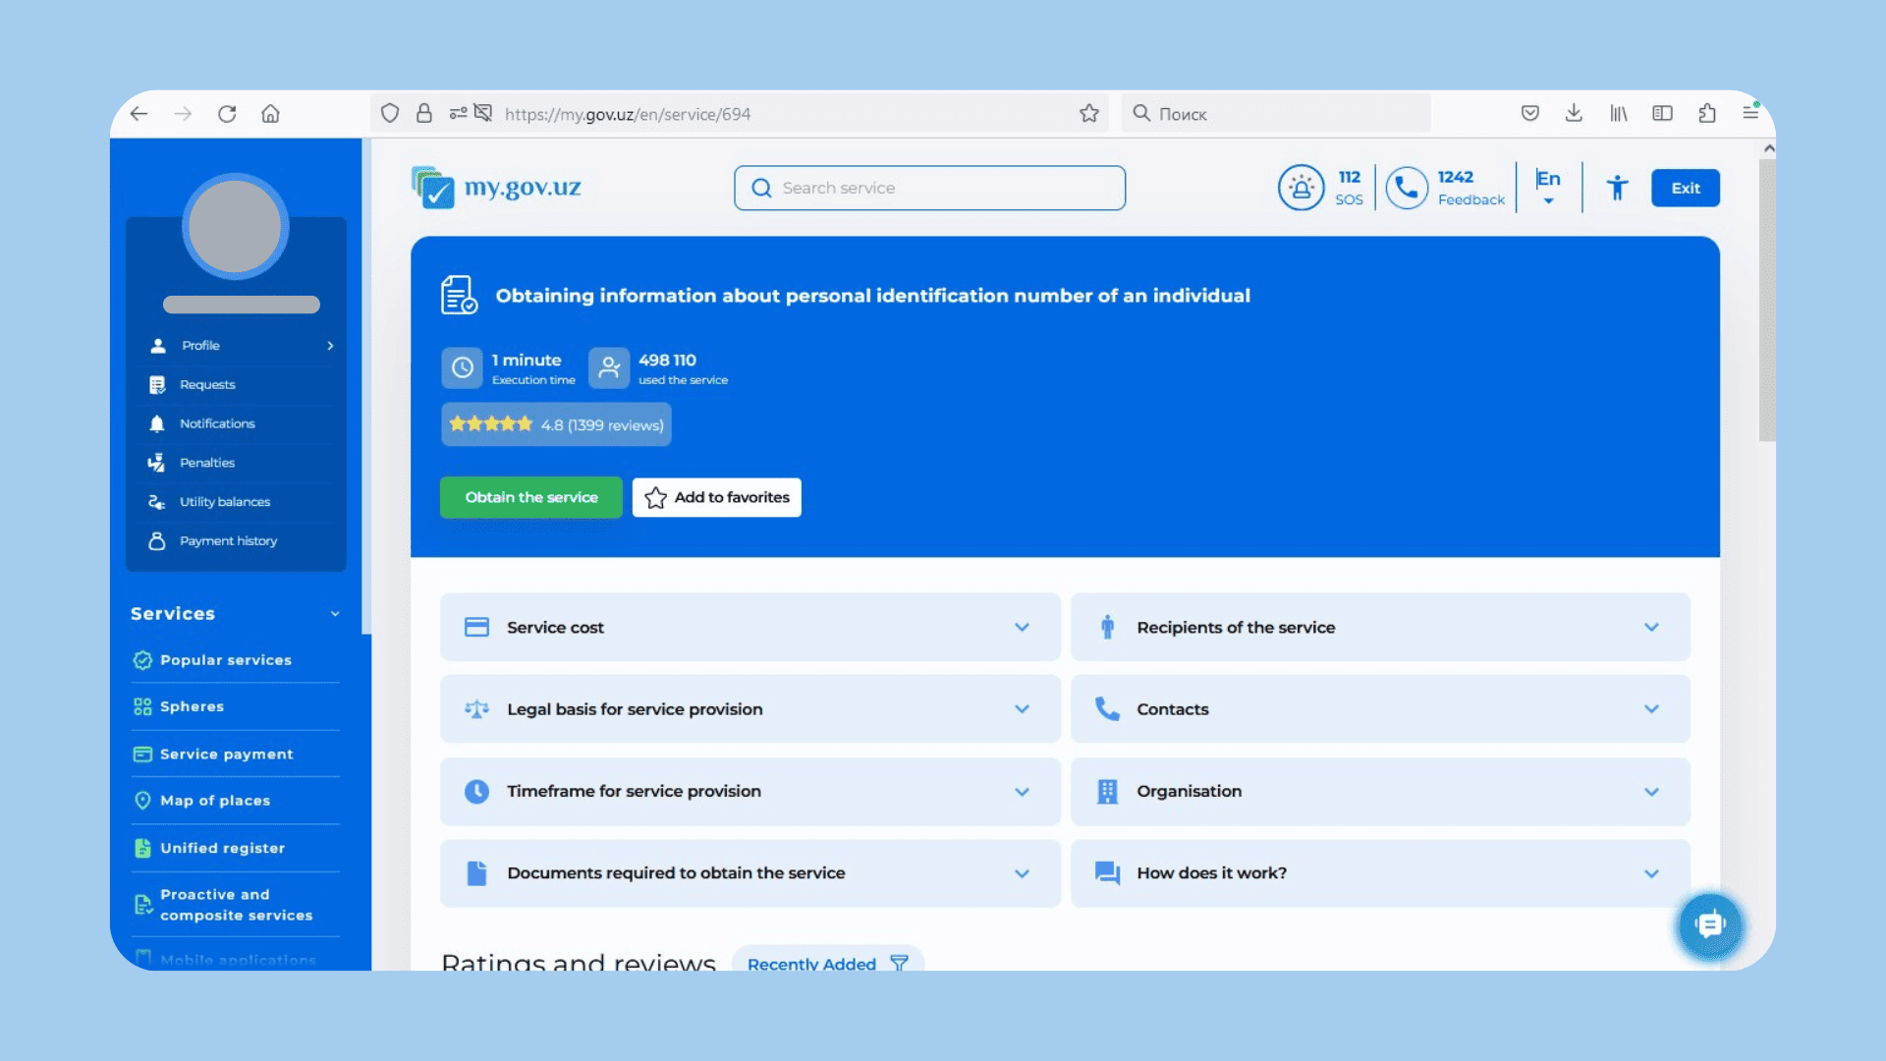Click the 112 SOS alarm icon
Image resolution: width=1886 pixels, height=1061 pixels.
tap(1301, 188)
